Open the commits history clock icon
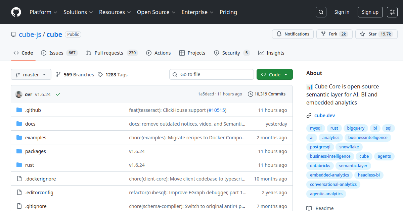 pyautogui.click(x=251, y=94)
